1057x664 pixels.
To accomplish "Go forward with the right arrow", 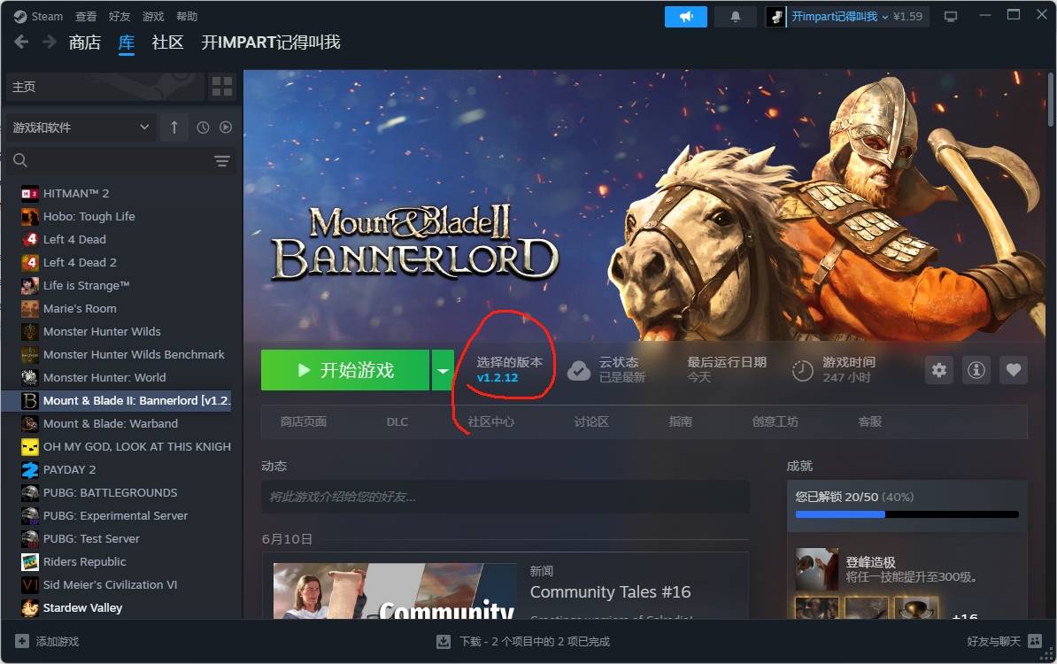I will click(x=50, y=42).
